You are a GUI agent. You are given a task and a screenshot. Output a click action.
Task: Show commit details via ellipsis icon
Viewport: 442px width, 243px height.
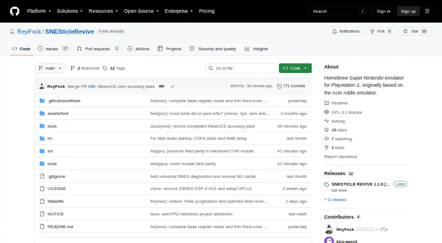point(161,86)
